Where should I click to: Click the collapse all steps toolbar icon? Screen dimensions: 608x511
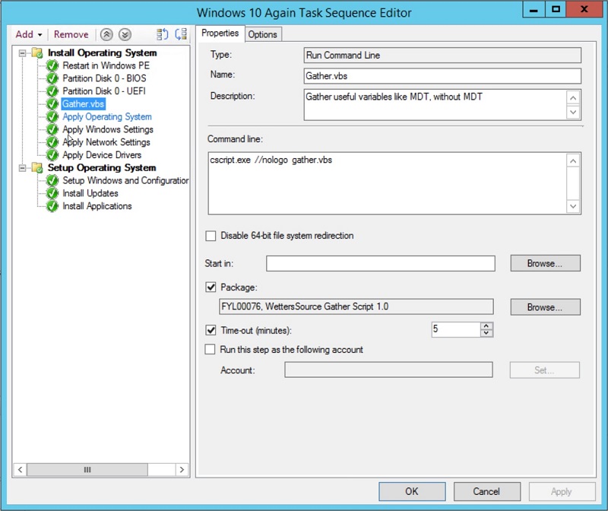click(x=181, y=34)
